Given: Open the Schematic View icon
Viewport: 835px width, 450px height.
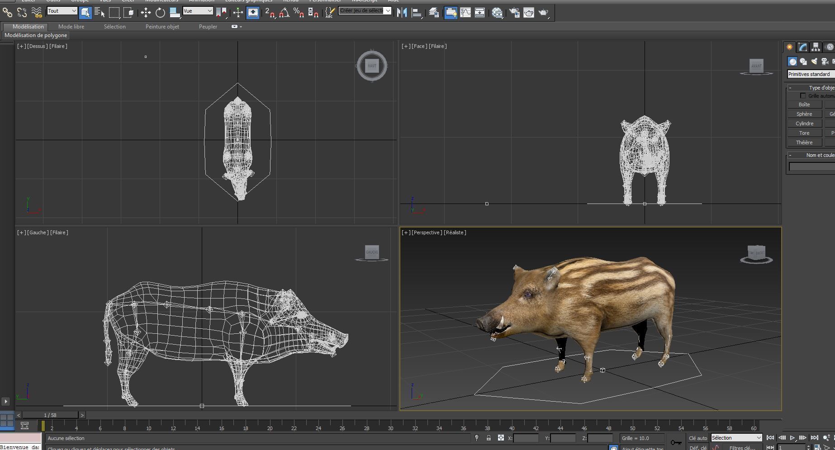Looking at the screenshot, I should [480, 13].
